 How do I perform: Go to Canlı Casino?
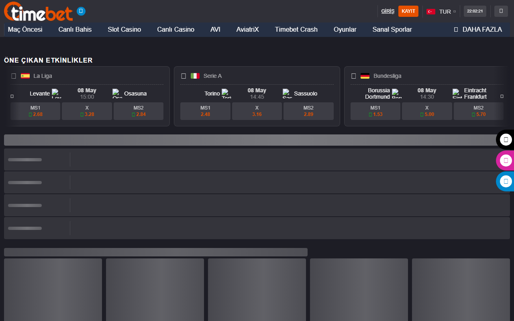[x=176, y=29]
